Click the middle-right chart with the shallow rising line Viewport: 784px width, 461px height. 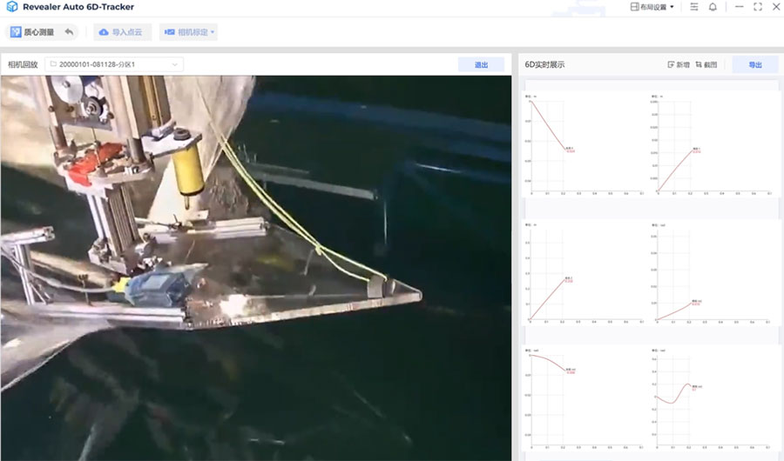coord(713,274)
